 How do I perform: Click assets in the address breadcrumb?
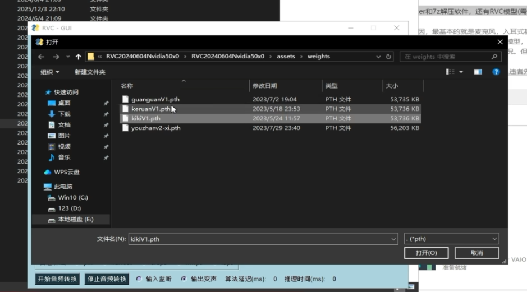click(286, 57)
